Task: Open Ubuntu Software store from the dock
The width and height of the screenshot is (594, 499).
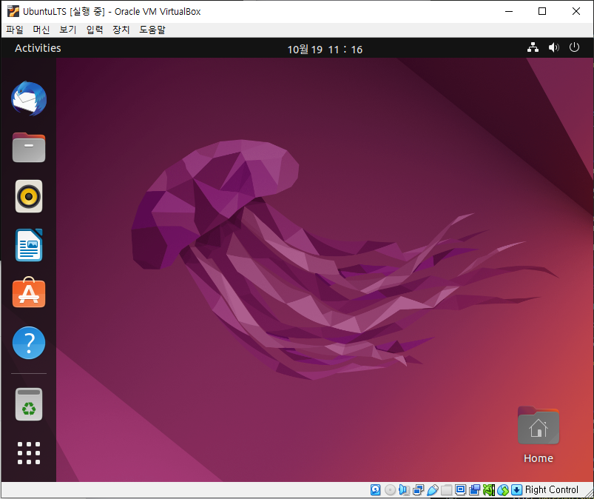Action: (x=29, y=292)
